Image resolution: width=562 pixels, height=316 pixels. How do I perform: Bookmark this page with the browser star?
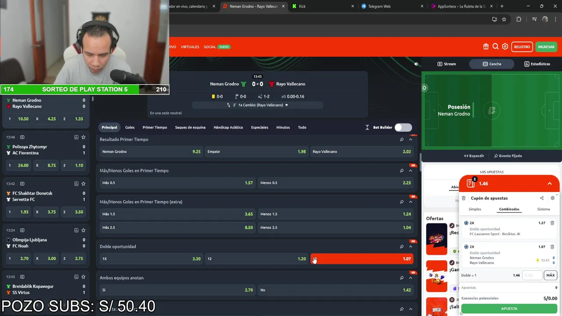(x=504, y=19)
